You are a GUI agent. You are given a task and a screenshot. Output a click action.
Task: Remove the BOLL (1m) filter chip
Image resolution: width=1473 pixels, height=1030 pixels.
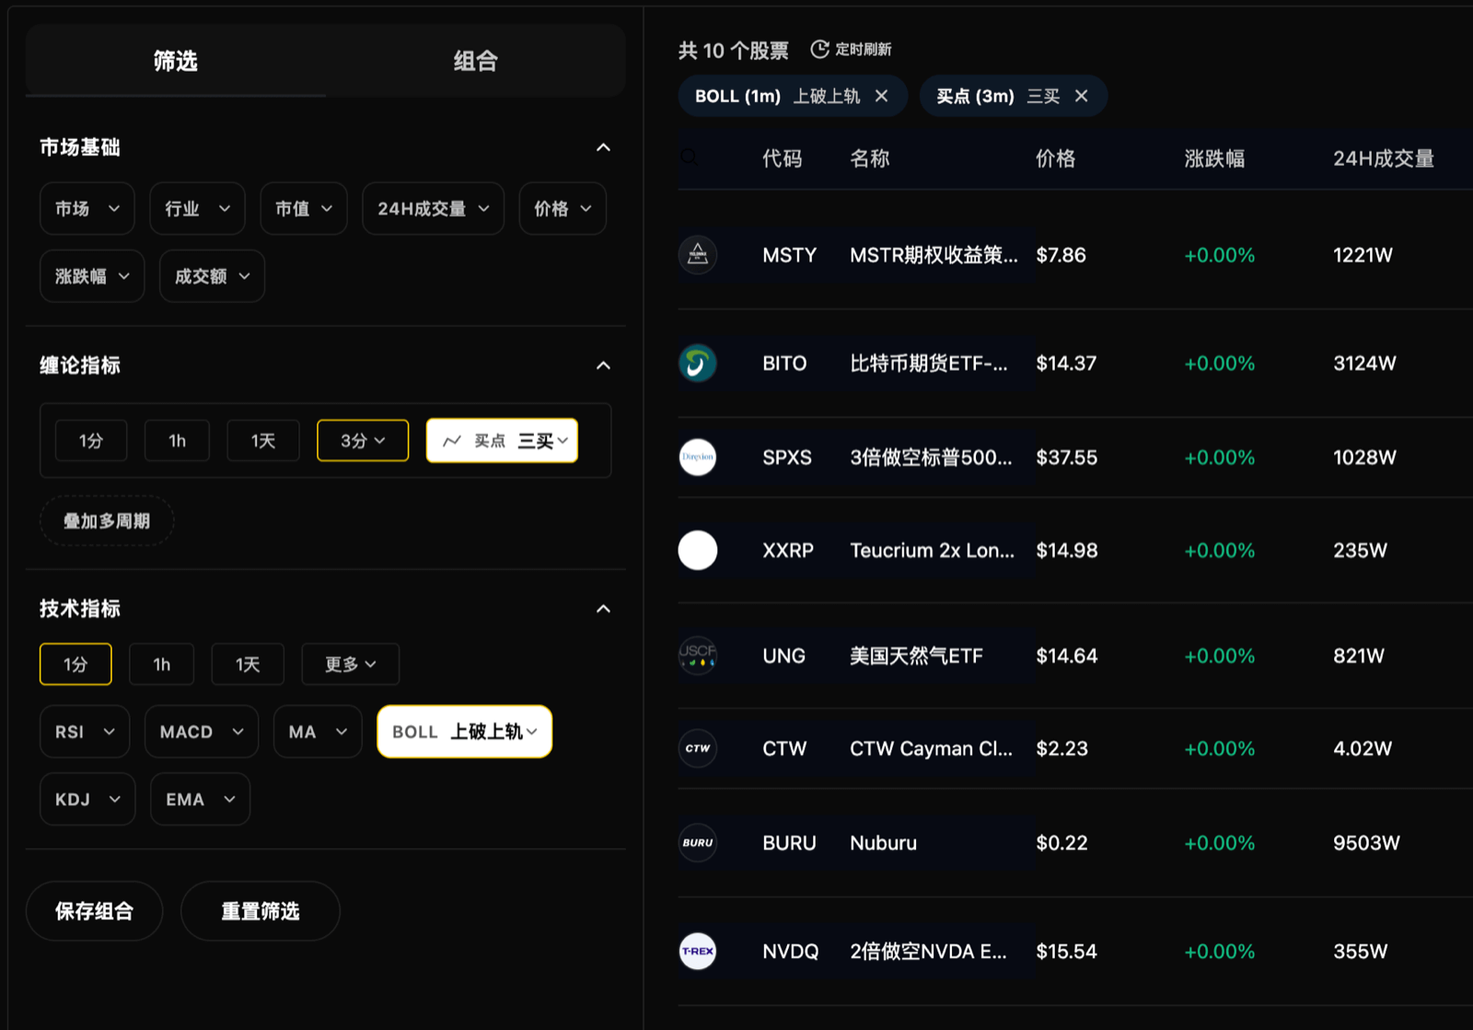[x=881, y=96]
